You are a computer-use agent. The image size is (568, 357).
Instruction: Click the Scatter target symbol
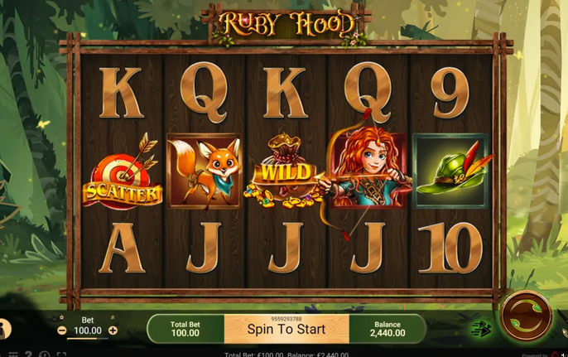(x=122, y=172)
